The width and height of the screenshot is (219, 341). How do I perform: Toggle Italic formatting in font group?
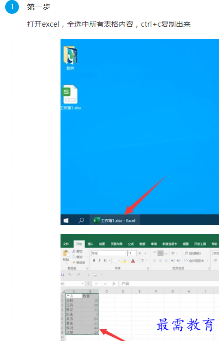coord(99,260)
